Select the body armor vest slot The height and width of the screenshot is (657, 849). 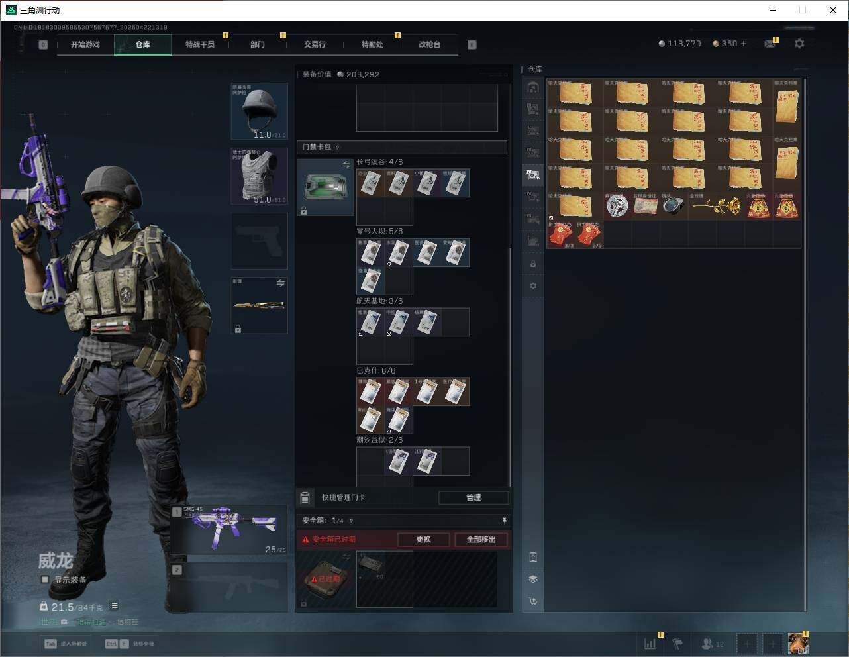259,176
